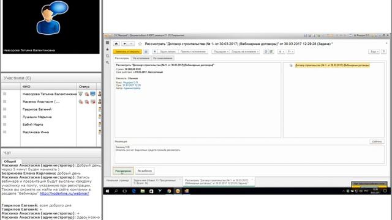Open the 'Администратор' author link

point(132,88)
